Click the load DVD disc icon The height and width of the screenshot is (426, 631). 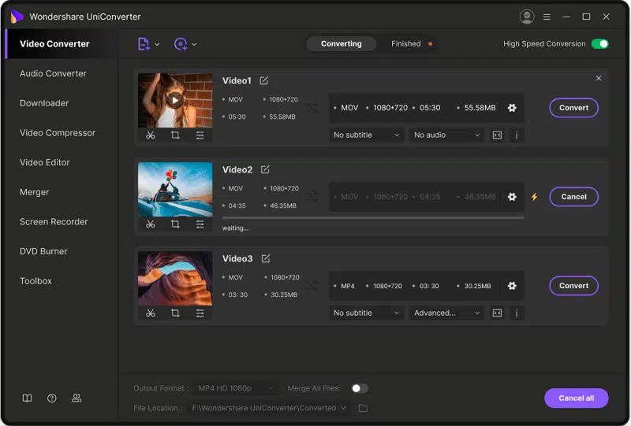point(181,44)
